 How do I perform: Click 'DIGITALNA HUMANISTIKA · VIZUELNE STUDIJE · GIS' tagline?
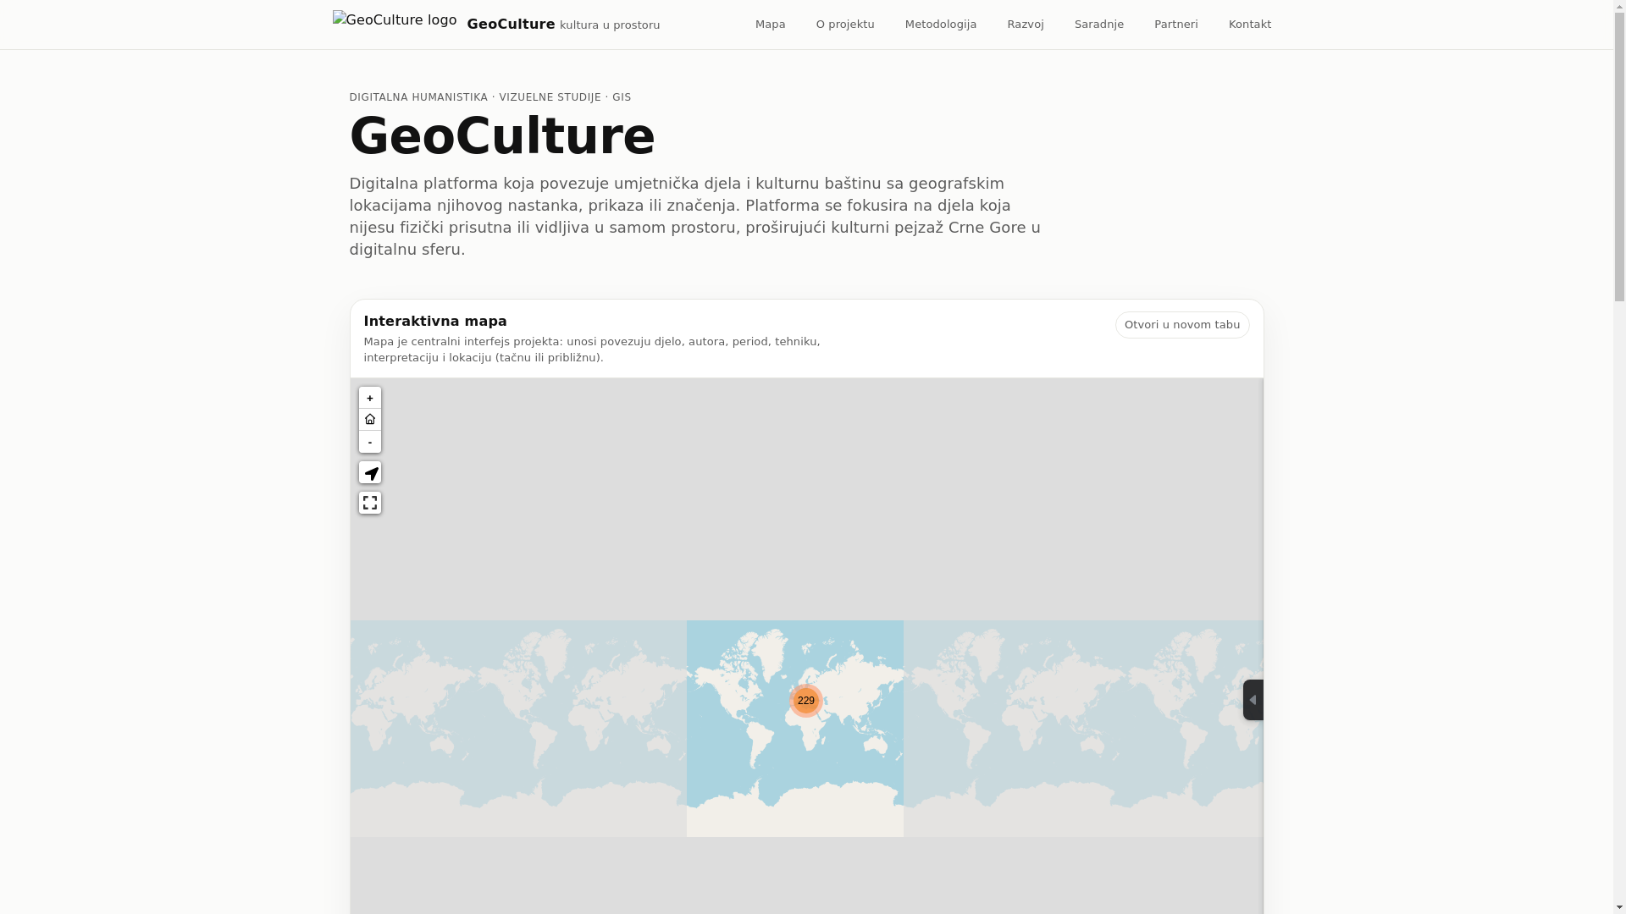coord(490,97)
